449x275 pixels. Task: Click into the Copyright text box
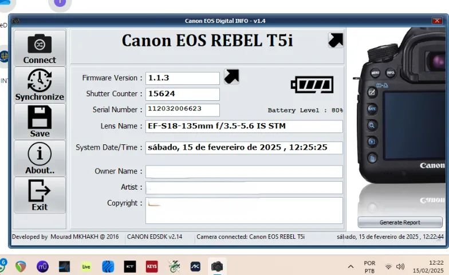point(244,210)
